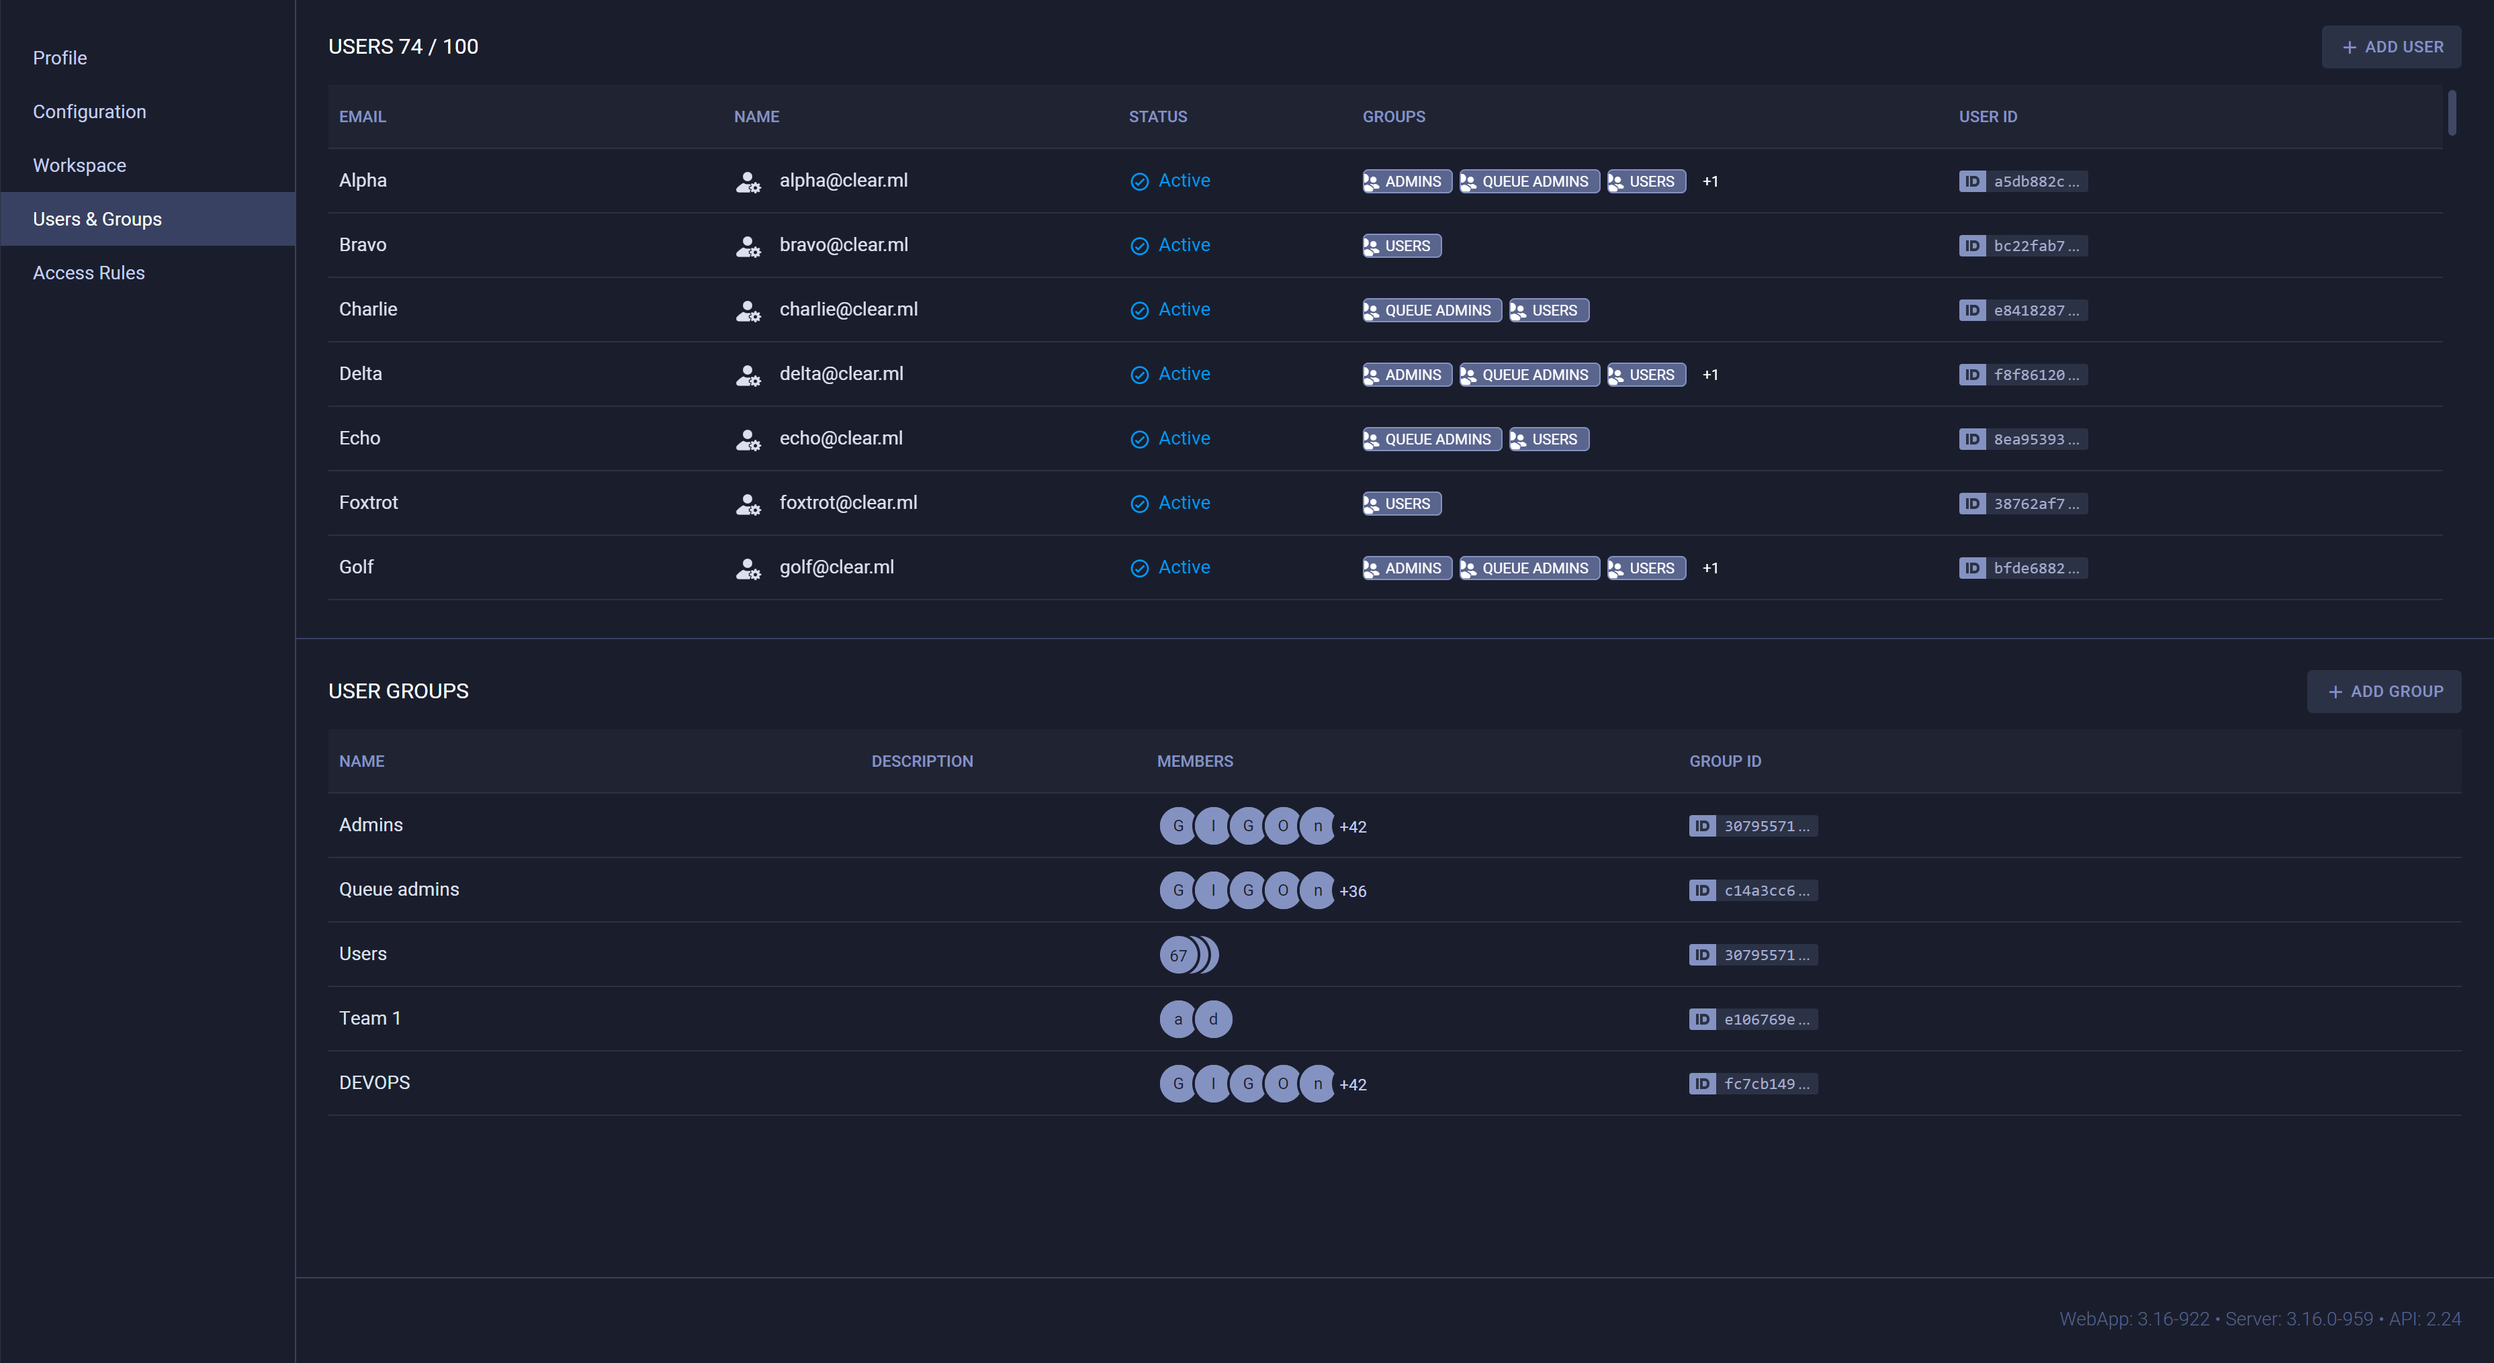The width and height of the screenshot is (2494, 1363).
Task: Click the Active status check icon for Bravo
Action: click(x=1140, y=246)
